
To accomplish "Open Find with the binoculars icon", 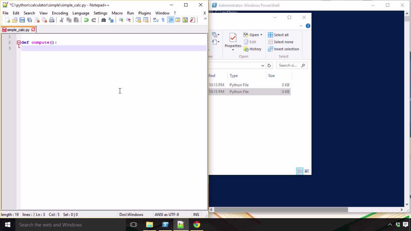I will [x=104, y=20].
